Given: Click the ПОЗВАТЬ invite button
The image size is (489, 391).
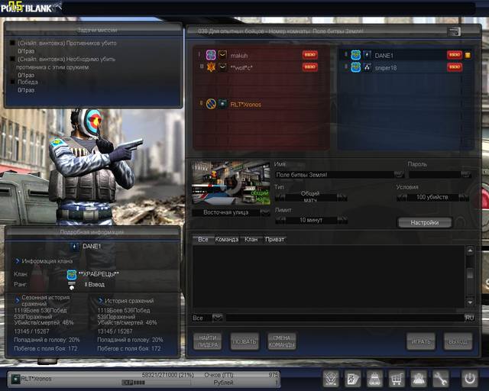Looking at the screenshot, I should click(244, 341).
